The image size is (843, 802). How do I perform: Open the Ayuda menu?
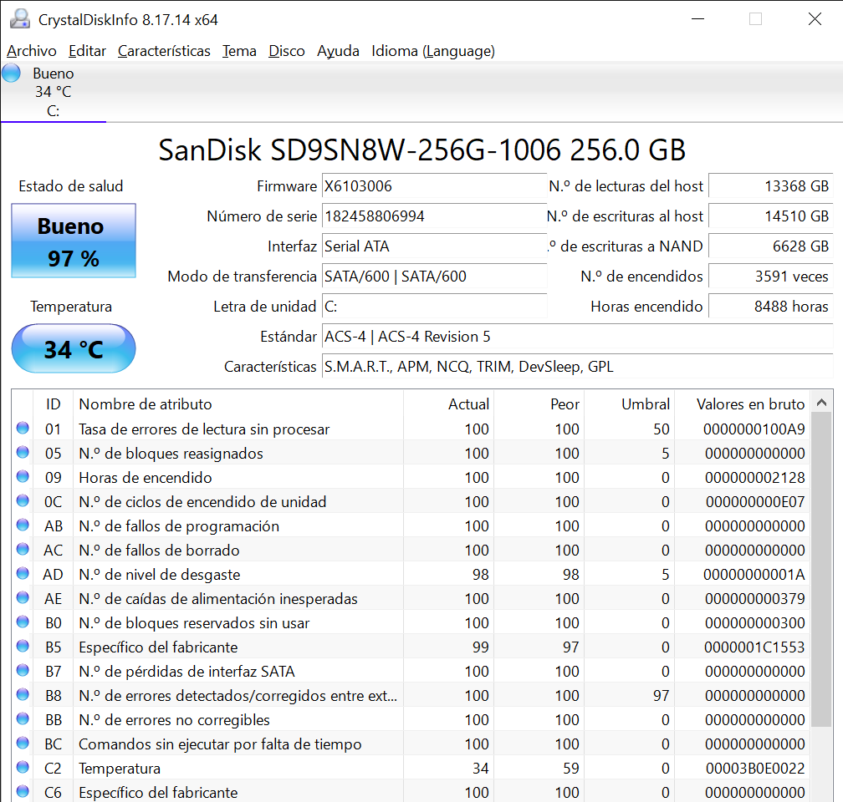point(338,51)
